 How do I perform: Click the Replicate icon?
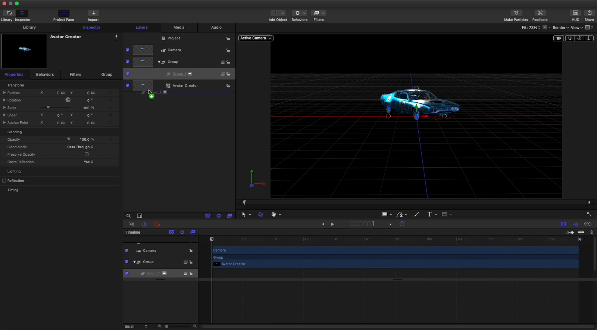pos(540,13)
